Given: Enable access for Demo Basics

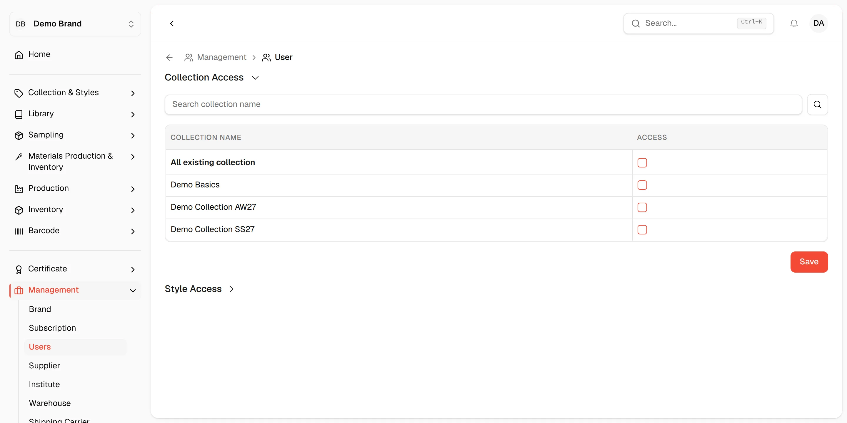Looking at the screenshot, I should pyautogui.click(x=642, y=185).
